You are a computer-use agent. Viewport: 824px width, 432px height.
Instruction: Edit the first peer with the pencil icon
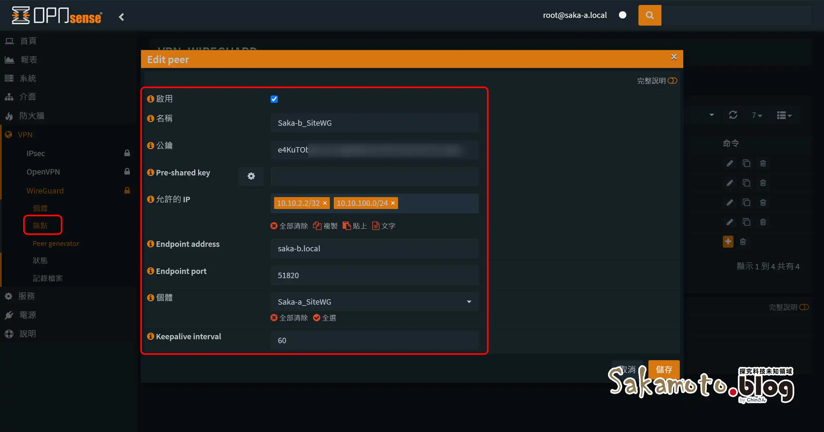click(729, 163)
